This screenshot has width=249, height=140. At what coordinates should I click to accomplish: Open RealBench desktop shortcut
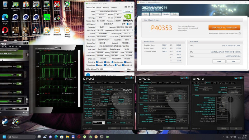(57, 18)
